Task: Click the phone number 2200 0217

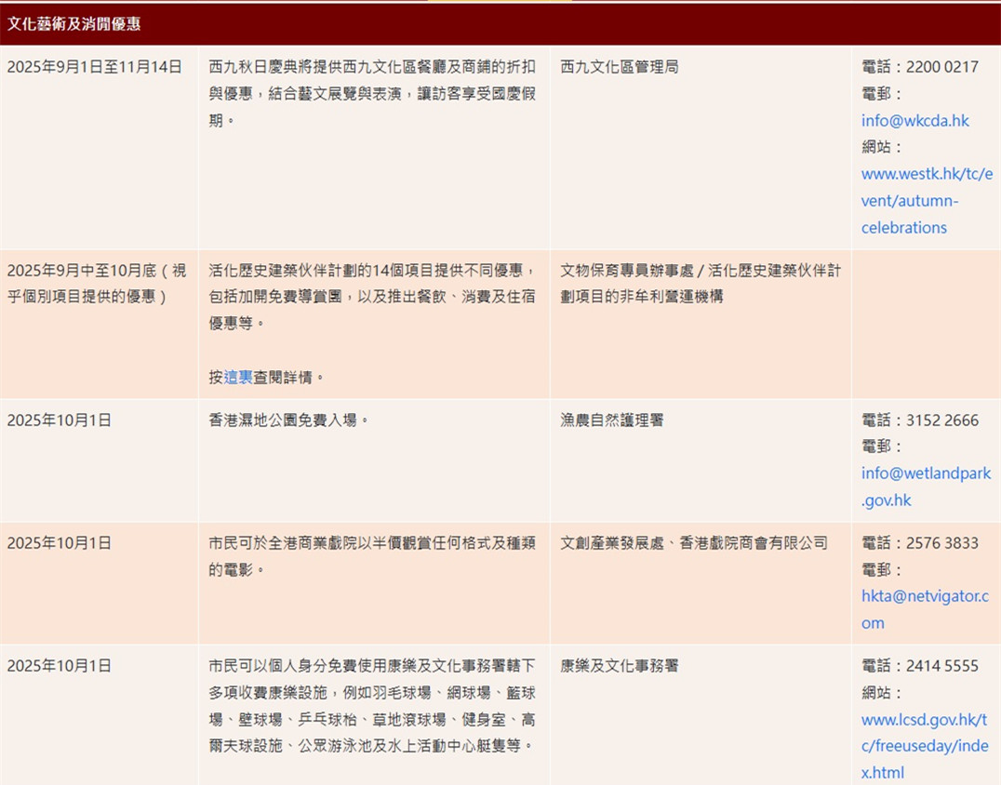Action: (x=941, y=68)
